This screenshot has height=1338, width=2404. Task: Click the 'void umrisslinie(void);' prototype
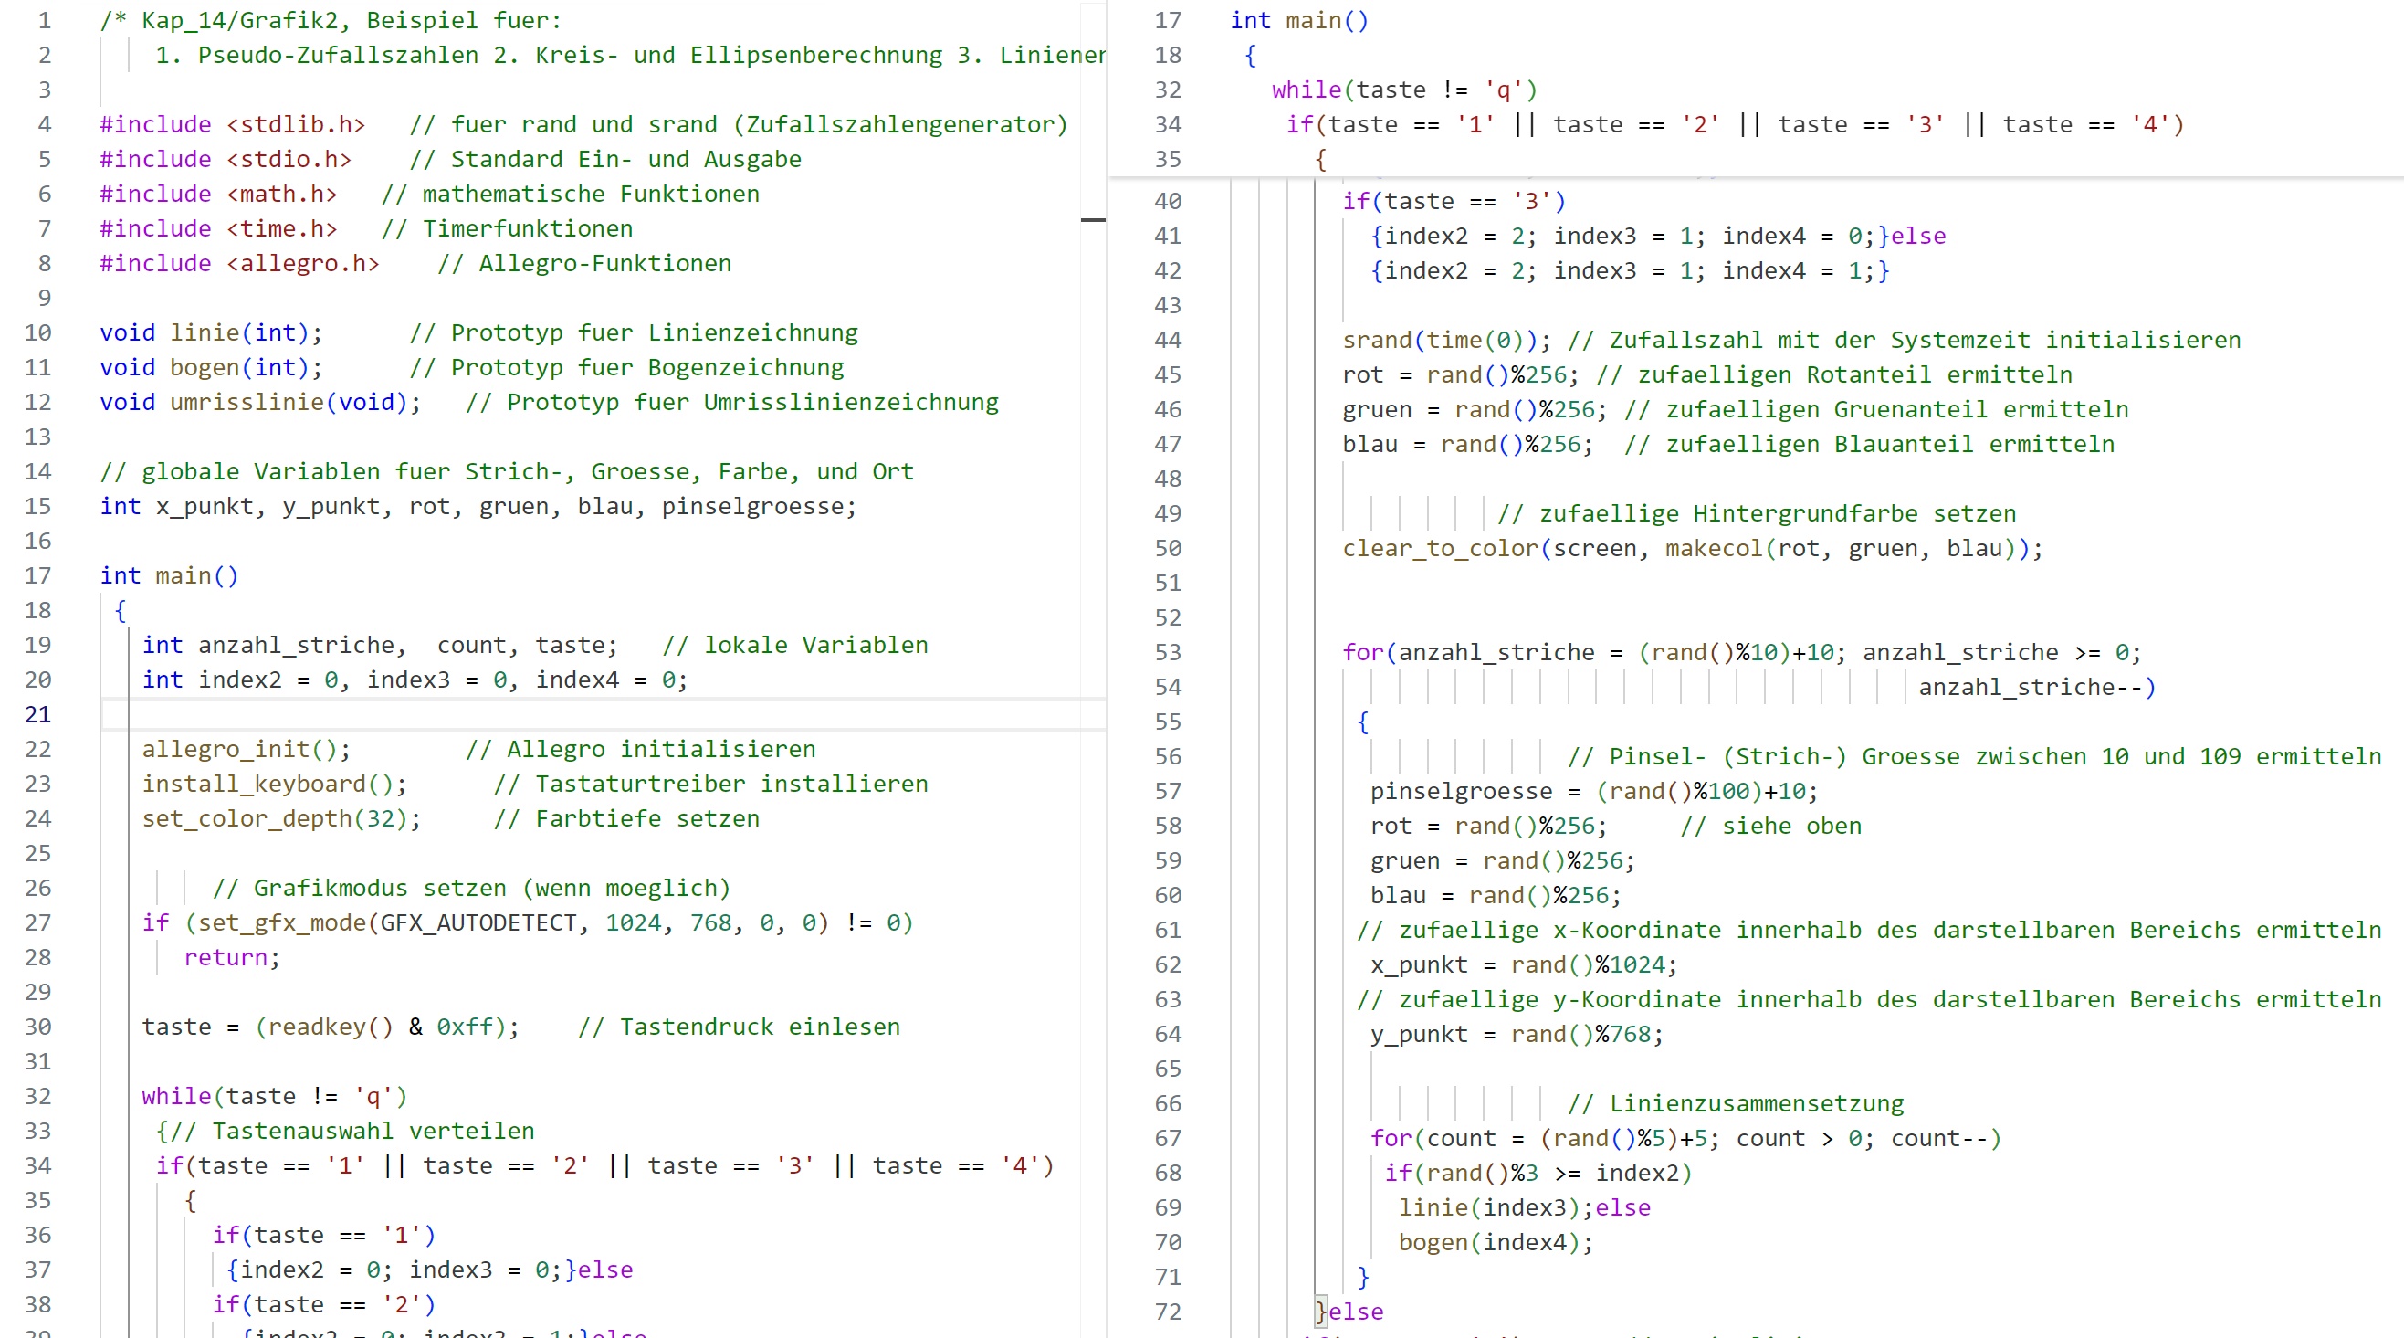pos(259,402)
